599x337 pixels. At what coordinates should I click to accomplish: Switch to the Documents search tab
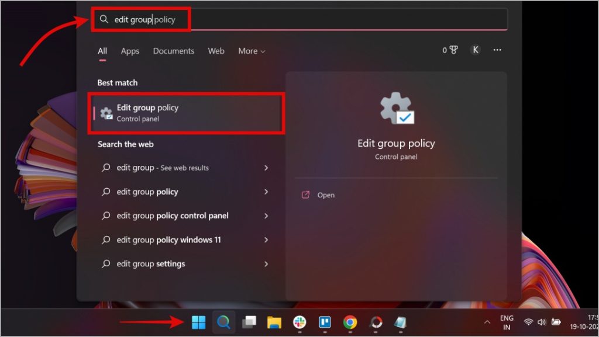[x=173, y=51]
